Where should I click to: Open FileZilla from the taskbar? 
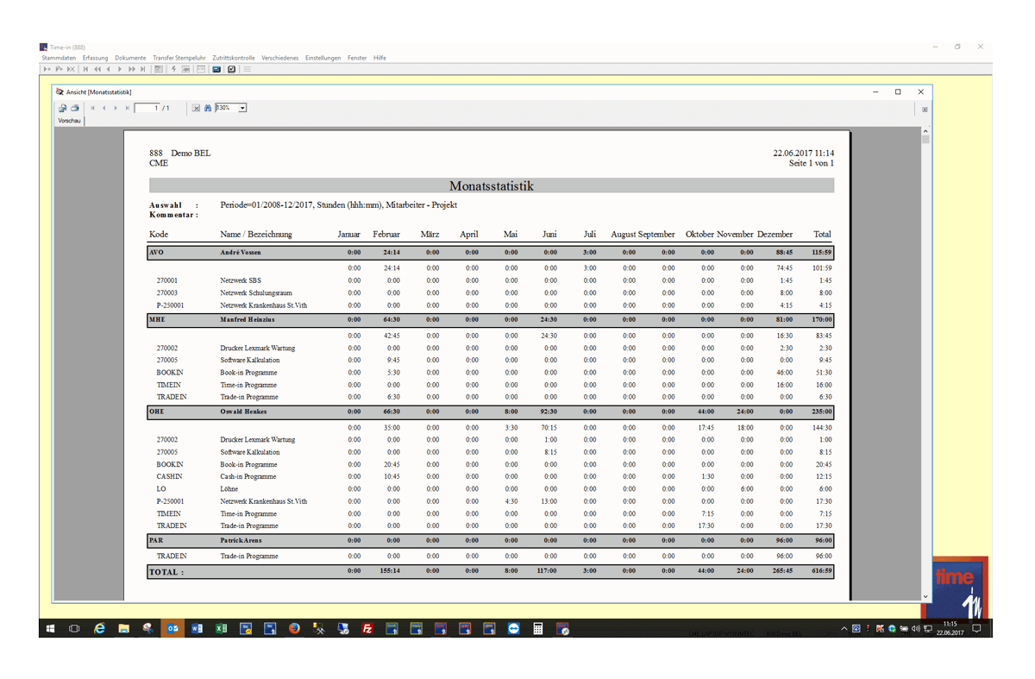coord(367,629)
